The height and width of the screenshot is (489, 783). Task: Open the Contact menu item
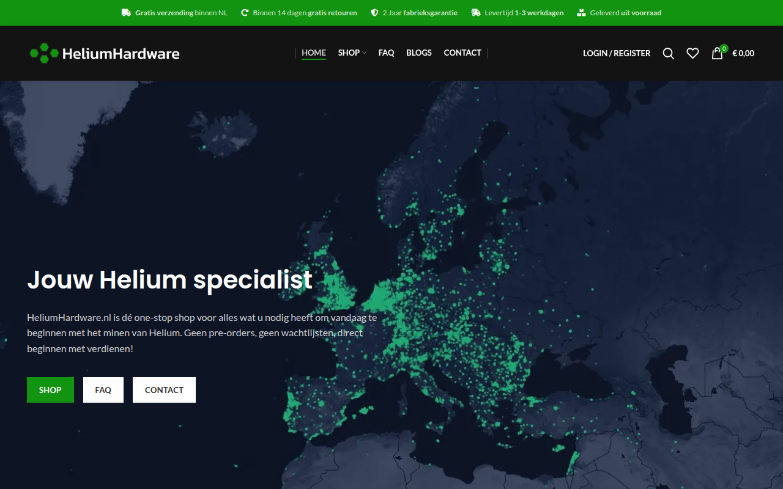[462, 53]
